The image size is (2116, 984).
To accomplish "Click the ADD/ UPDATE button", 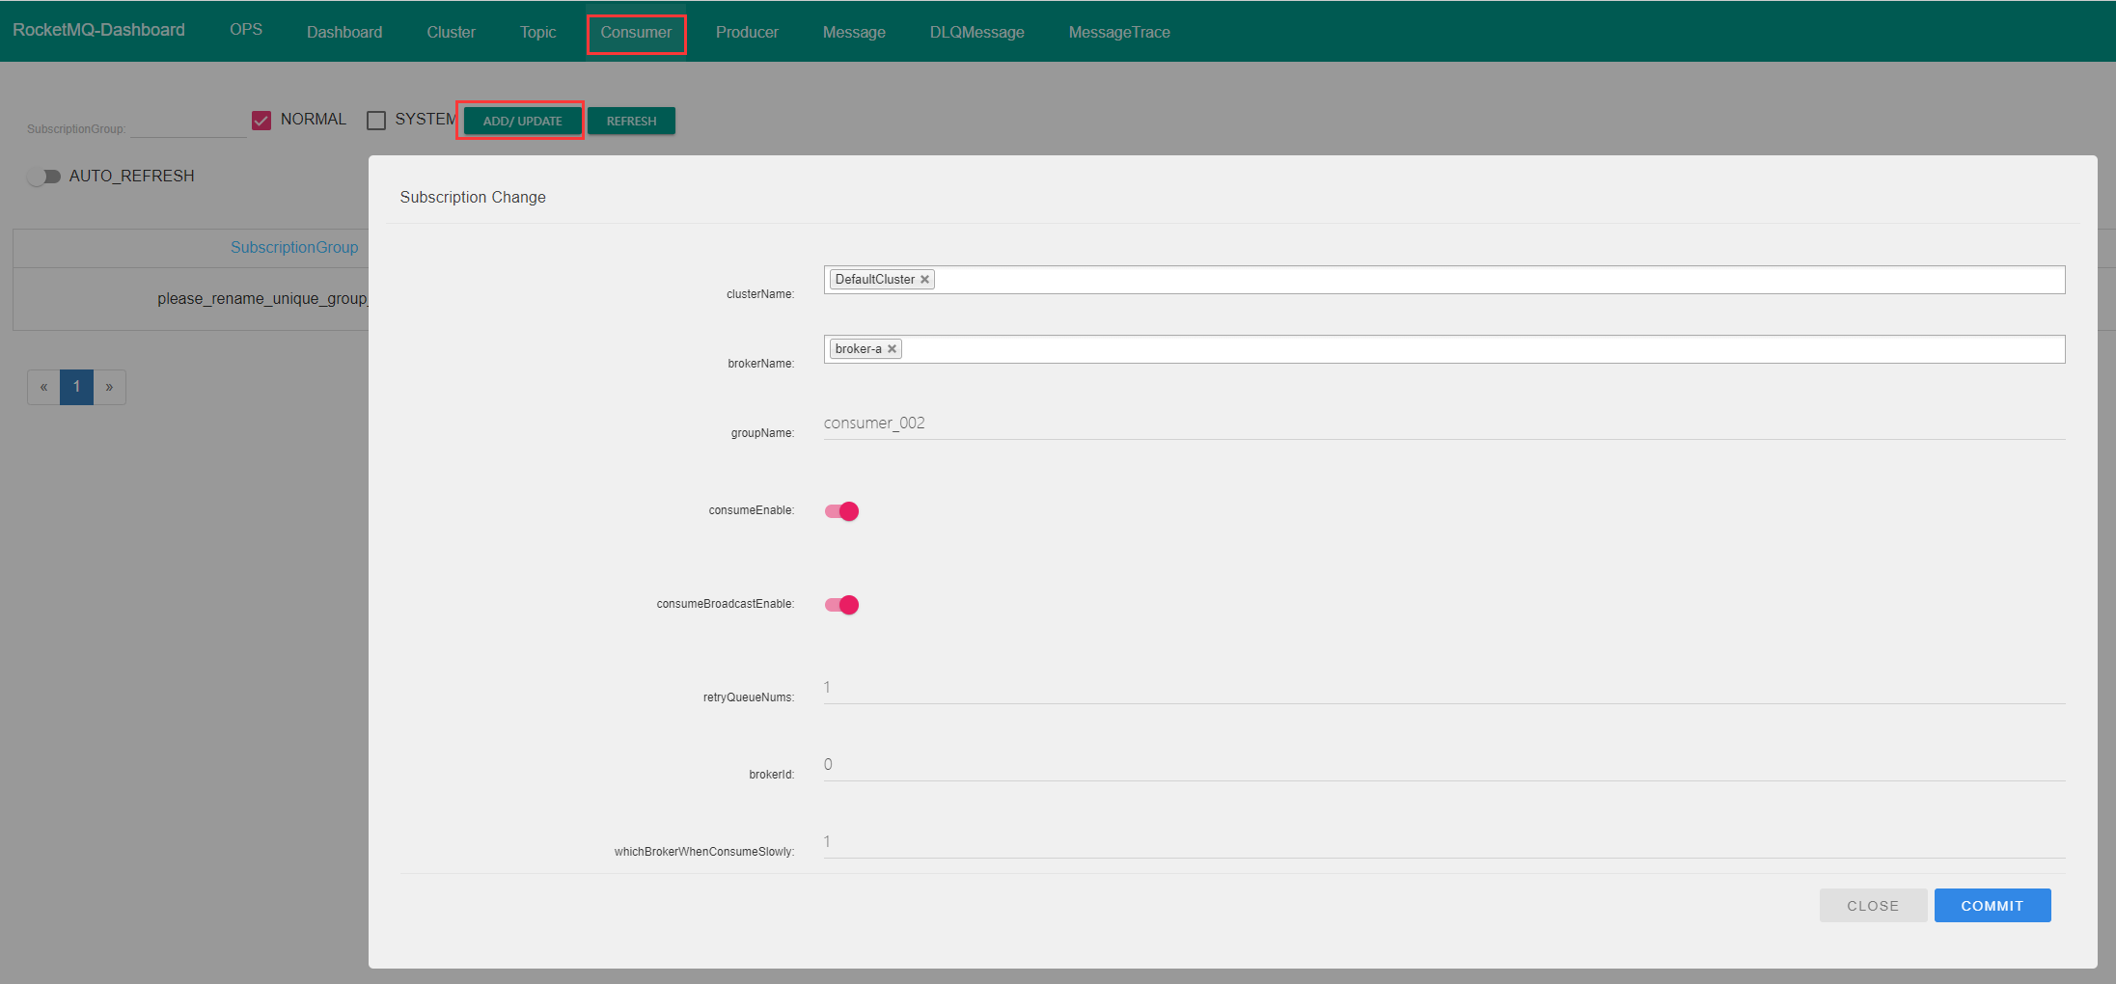I will pyautogui.click(x=522, y=122).
